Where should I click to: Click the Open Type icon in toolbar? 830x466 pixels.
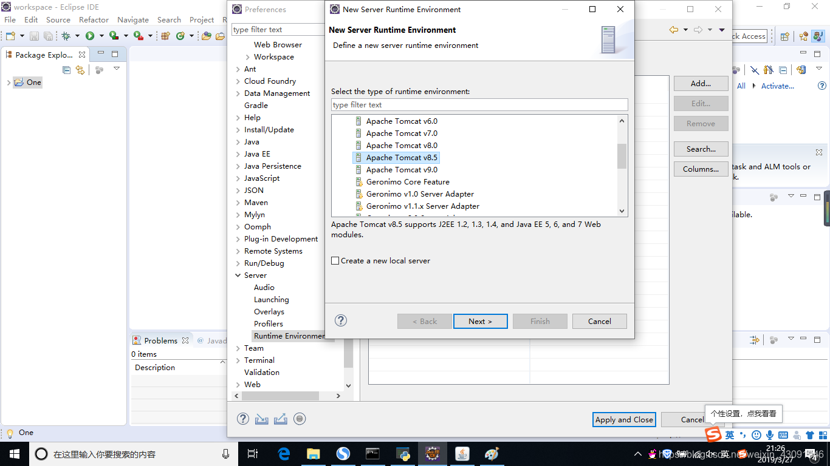pyautogui.click(x=207, y=36)
